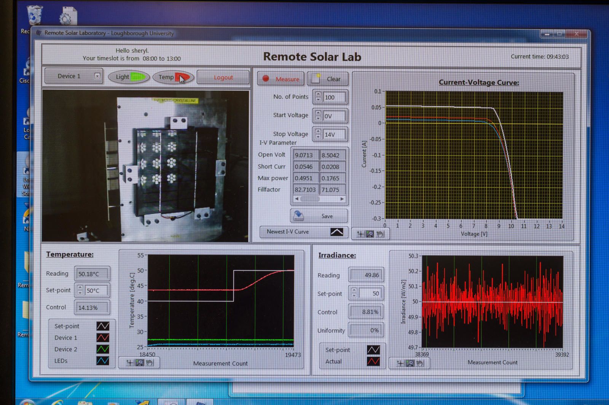Open the Device 1 dropdown
Image resolution: width=609 pixels, height=405 pixels.
coord(97,76)
